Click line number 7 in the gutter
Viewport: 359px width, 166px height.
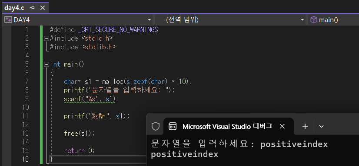tap(27, 82)
